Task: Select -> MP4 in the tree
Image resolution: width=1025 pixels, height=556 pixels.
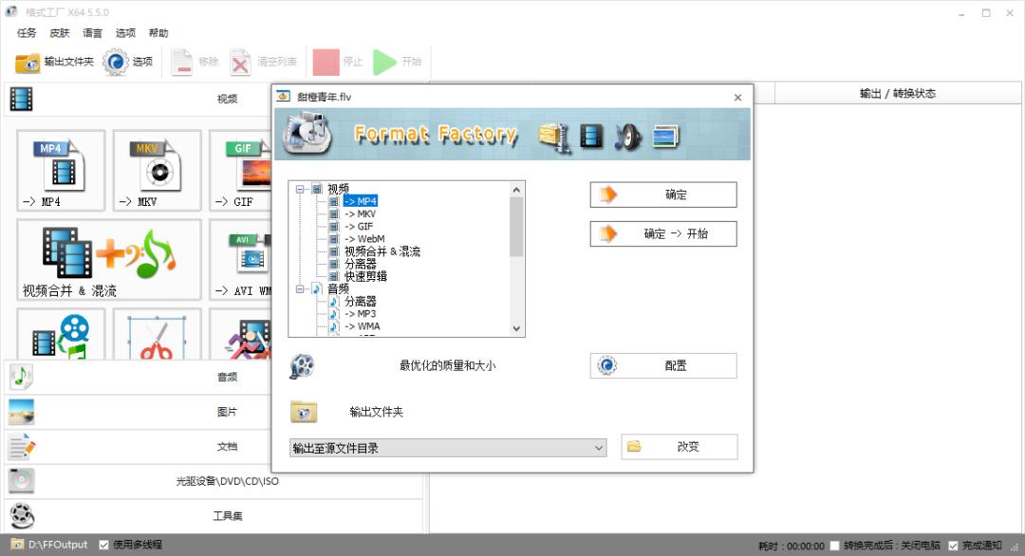Action: coord(361,201)
